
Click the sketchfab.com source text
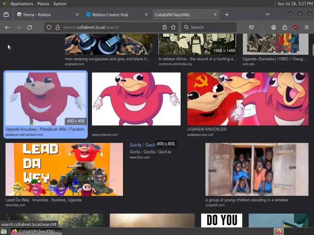15,205
